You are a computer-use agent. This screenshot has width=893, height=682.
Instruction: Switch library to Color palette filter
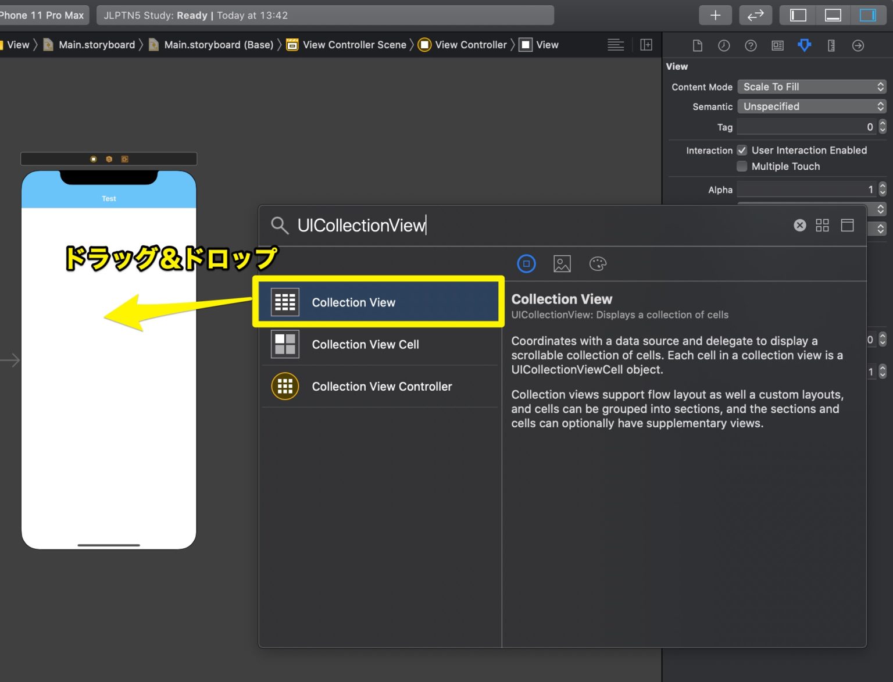coord(598,263)
